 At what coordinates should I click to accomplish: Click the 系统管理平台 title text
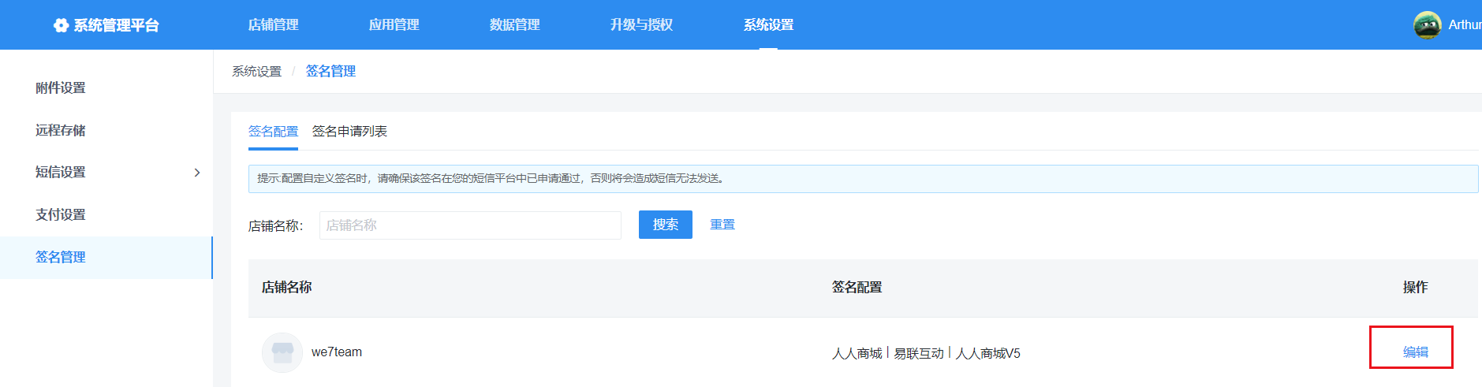pos(117,25)
